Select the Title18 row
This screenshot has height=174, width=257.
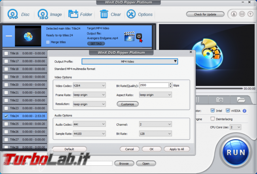(x=25, y=69)
